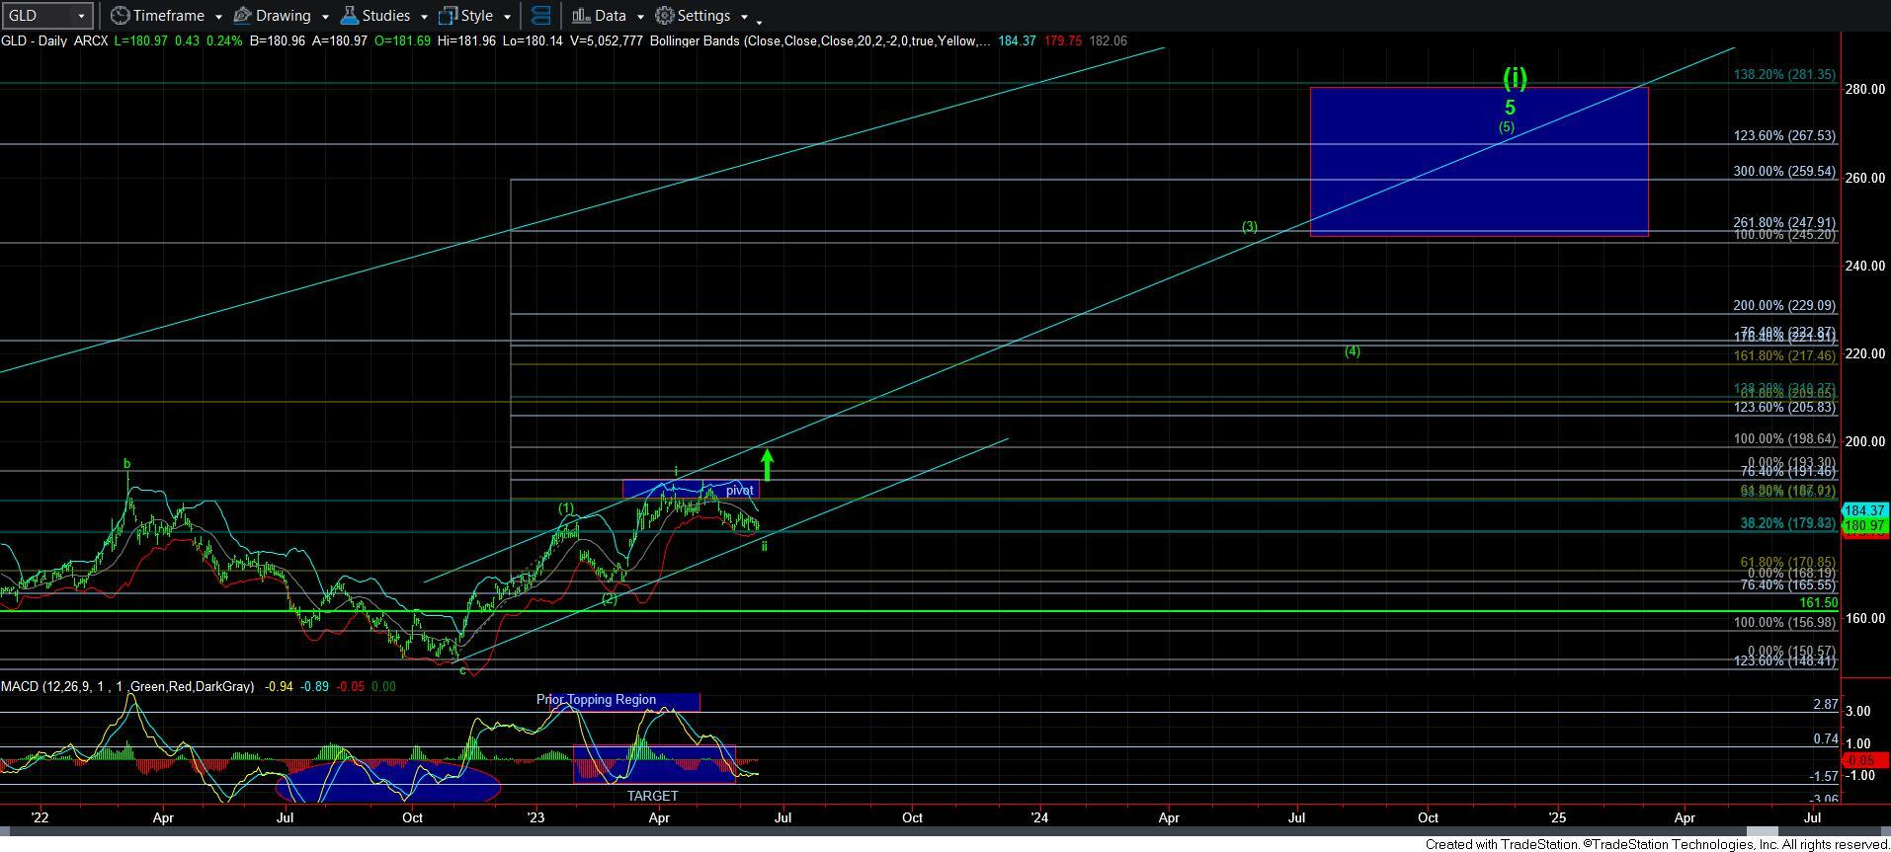Click the Settings gear icon
Image resolution: width=1891 pixels, height=852 pixels.
click(x=665, y=16)
